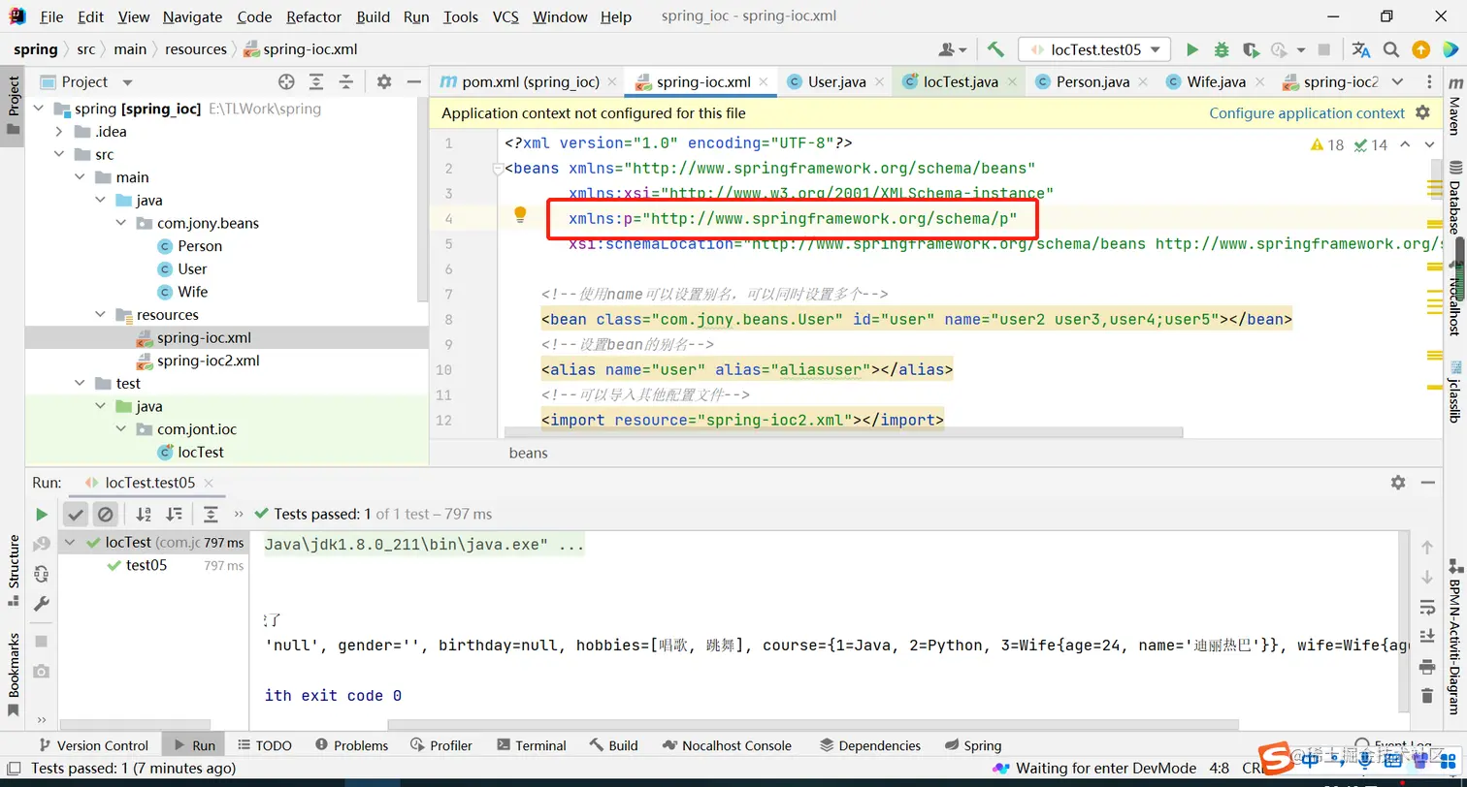Collapse the com.jony.beans package node
The image size is (1467, 787).
tap(121, 224)
